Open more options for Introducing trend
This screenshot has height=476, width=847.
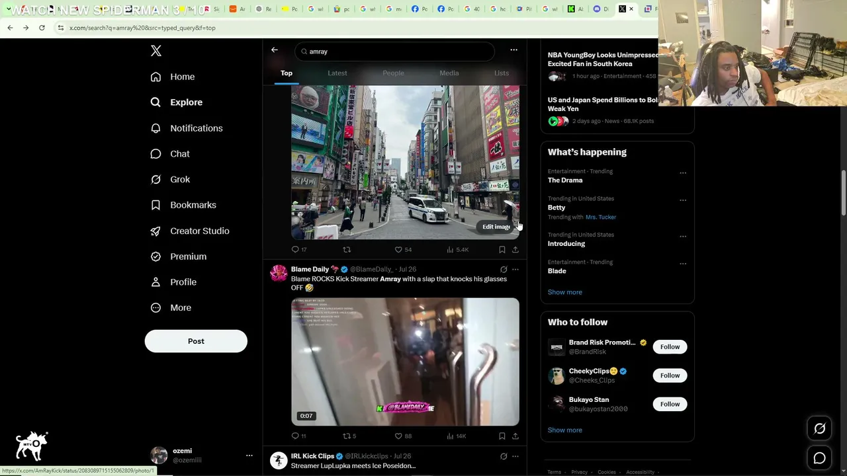[683, 237]
